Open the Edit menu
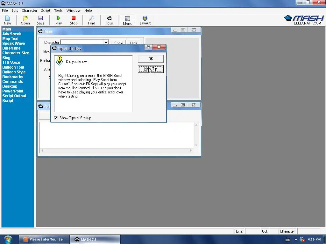326x244 pixels. click(x=15, y=10)
